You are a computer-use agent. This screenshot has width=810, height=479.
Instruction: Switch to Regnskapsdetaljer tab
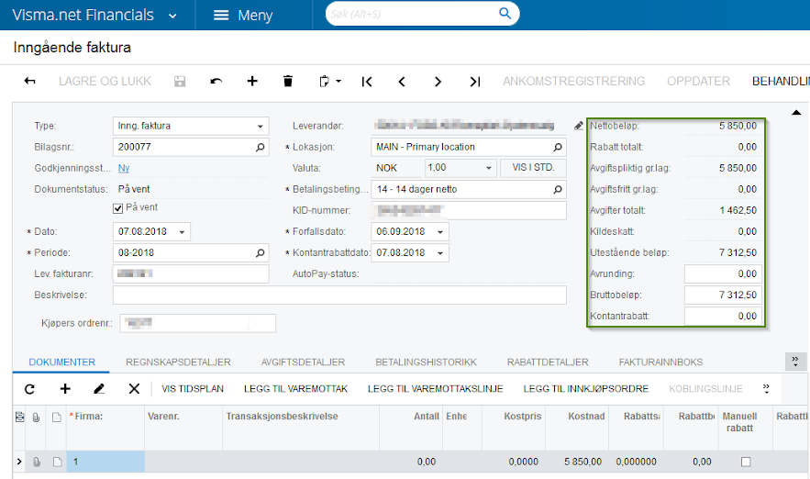click(x=178, y=362)
